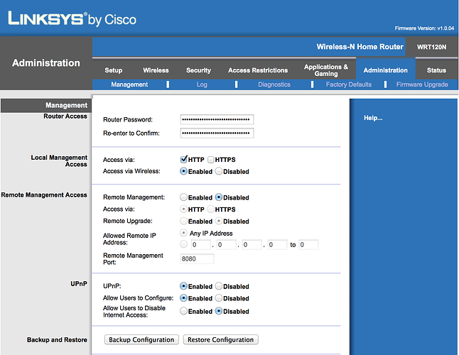Disable UPnP radio button
This screenshot has height=355, width=459.
click(219, 286)
